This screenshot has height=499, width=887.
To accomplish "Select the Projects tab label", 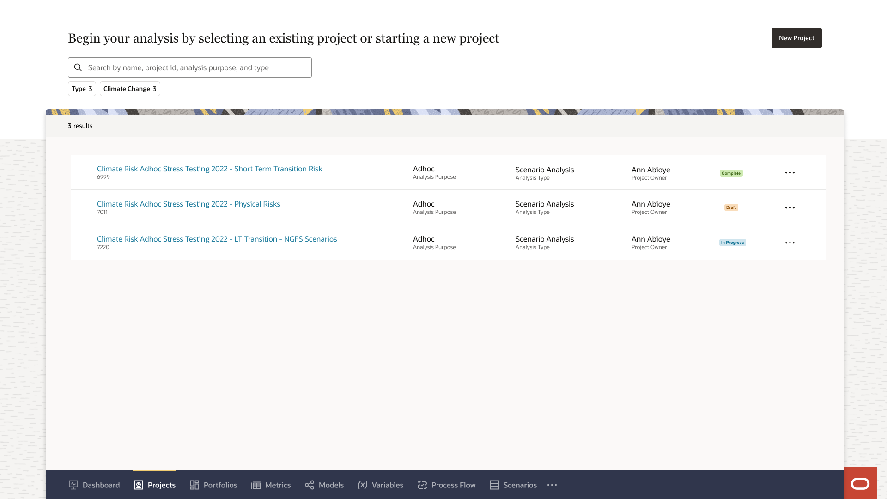I will 162,485.
